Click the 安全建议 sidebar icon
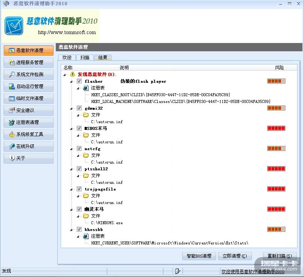Viewport: 304px width, 277px height. [12, 110]
